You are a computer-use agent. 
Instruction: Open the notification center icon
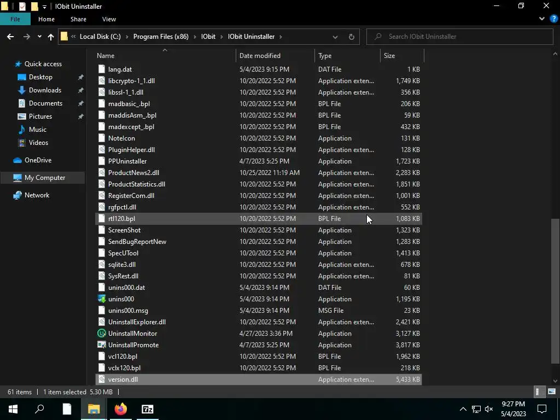(542, 409)
